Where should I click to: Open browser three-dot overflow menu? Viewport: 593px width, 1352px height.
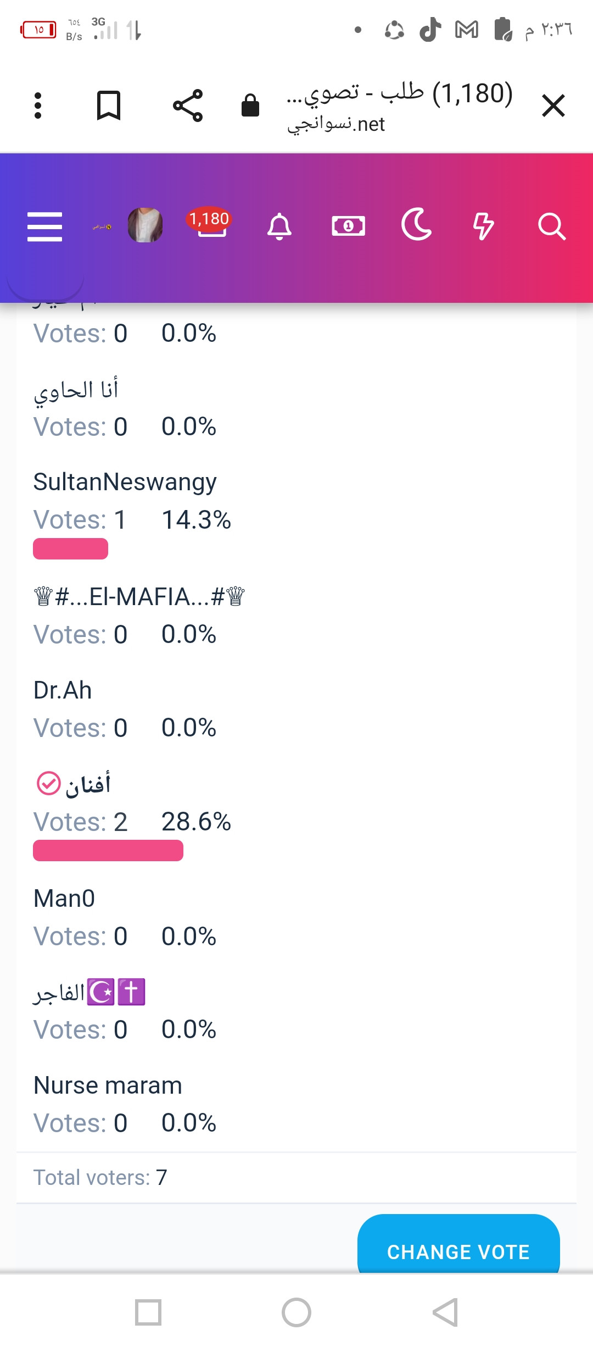click(x=38, y=106)
